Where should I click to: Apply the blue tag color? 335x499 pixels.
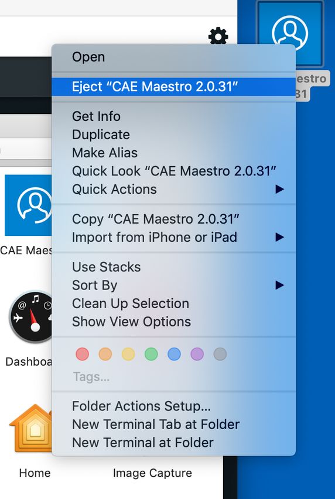174,354
